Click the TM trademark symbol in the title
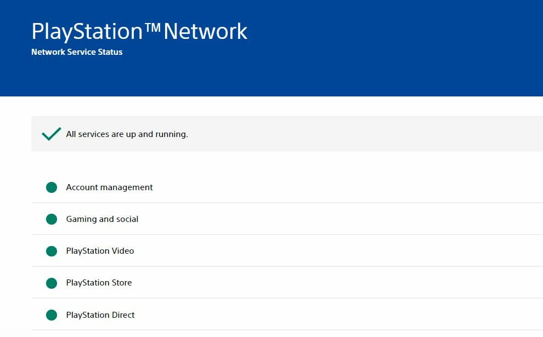The image size is (543, 337). 152,28
